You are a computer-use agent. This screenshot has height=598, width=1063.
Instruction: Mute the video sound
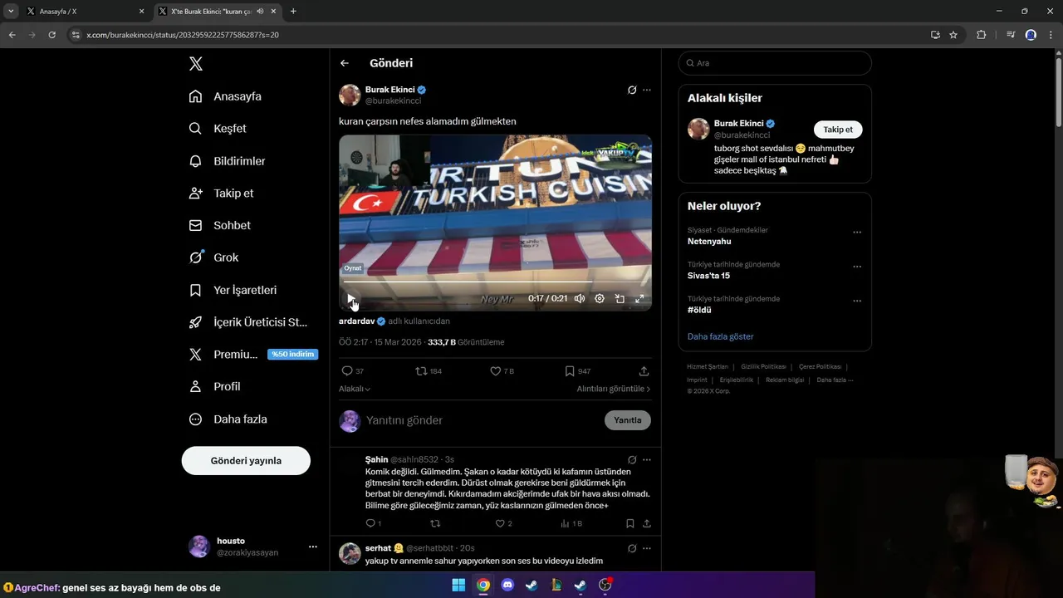point(580,299)
